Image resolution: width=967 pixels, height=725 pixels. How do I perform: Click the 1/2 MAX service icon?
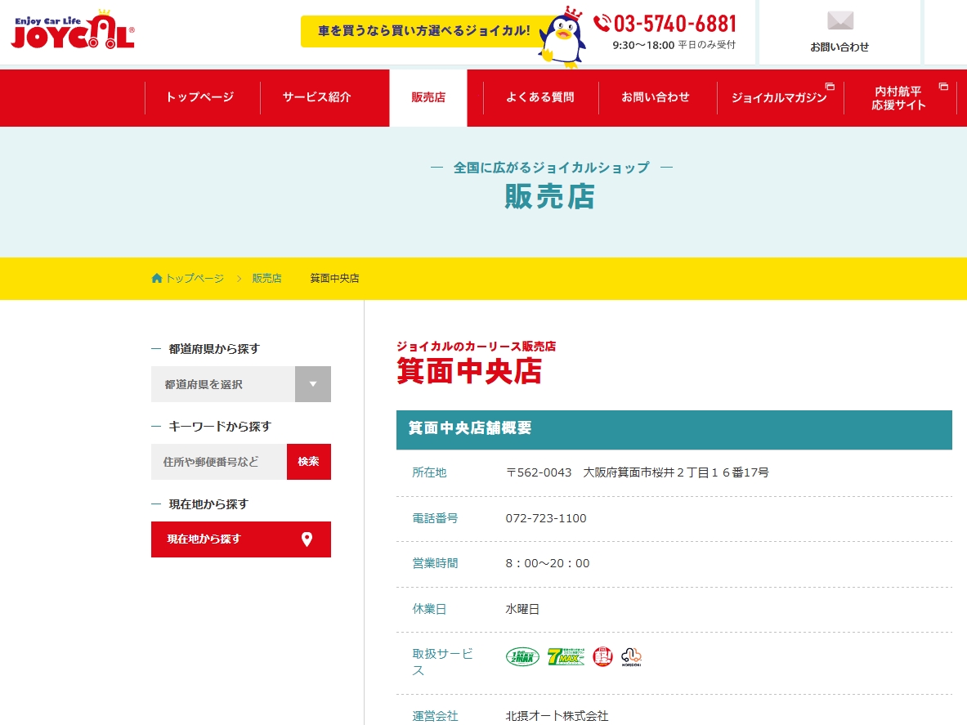tap(522, 656)
